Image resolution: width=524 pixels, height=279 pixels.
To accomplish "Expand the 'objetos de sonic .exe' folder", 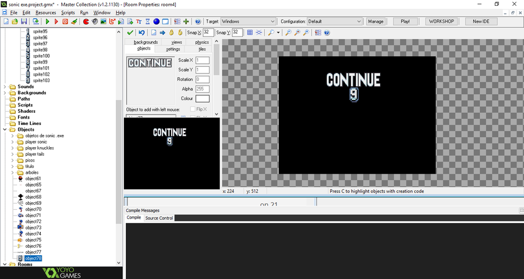I will click(12, 136).
